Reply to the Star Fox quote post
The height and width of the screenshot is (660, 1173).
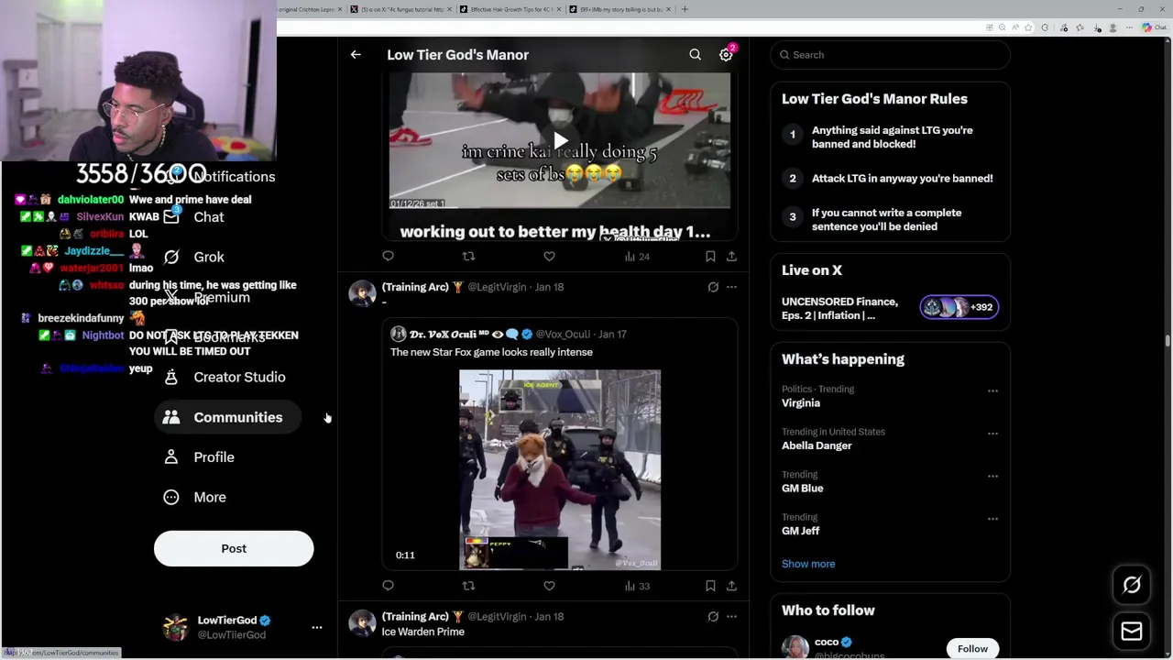pyautogui.click(x=388, y=586)
